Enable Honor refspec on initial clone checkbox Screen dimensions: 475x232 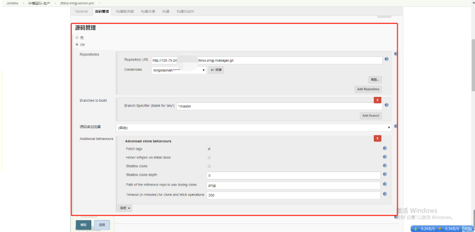[x=209, y=158]
